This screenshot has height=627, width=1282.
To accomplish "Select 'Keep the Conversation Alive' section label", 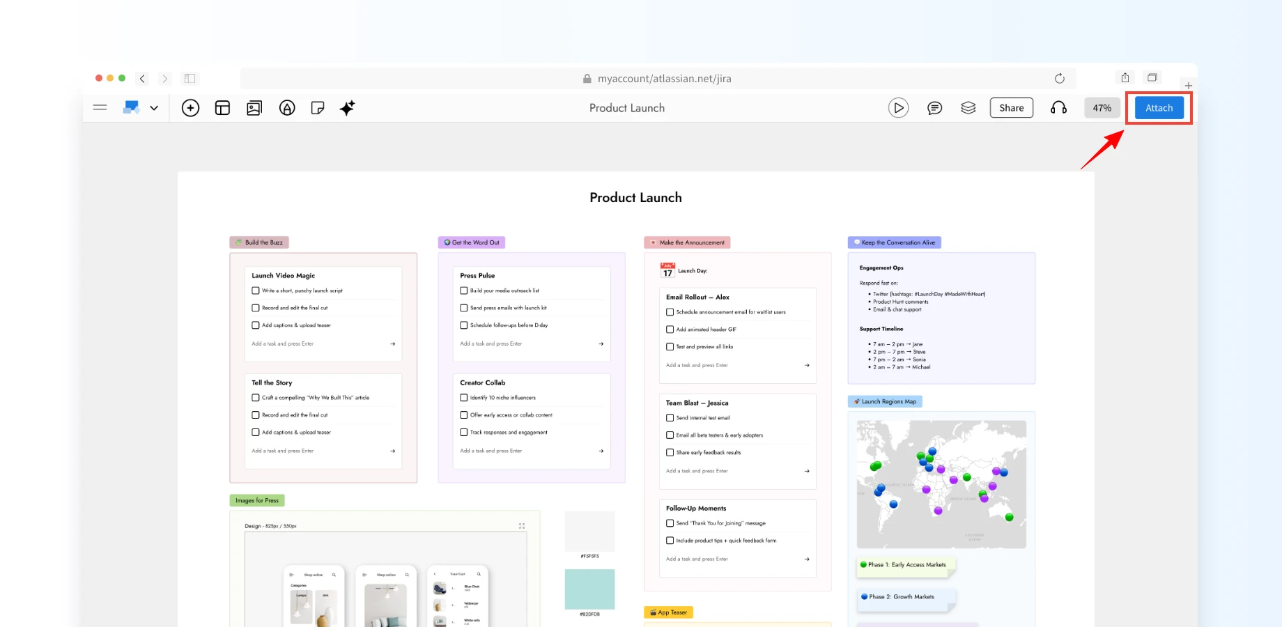I will pos(895,242).
